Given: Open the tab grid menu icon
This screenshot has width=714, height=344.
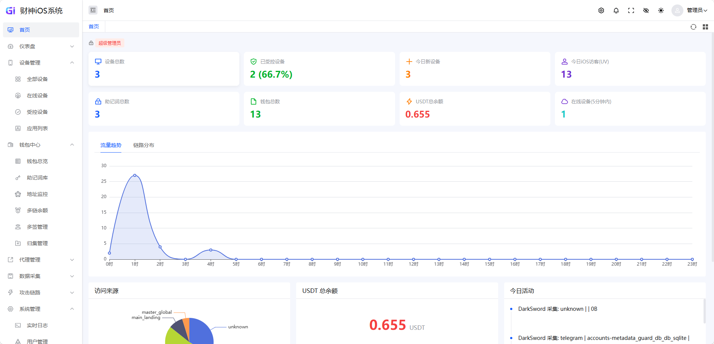Looking at the screenshot, I should click(x=705, y=27).
